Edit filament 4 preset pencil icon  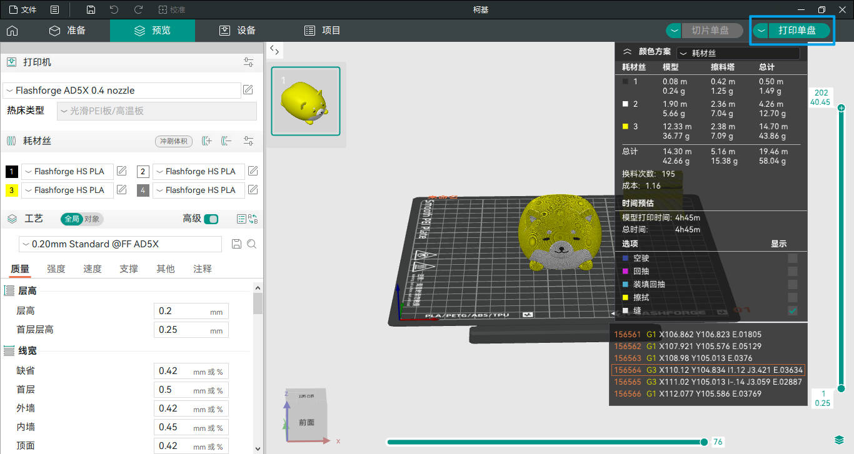tap(253, 190)
